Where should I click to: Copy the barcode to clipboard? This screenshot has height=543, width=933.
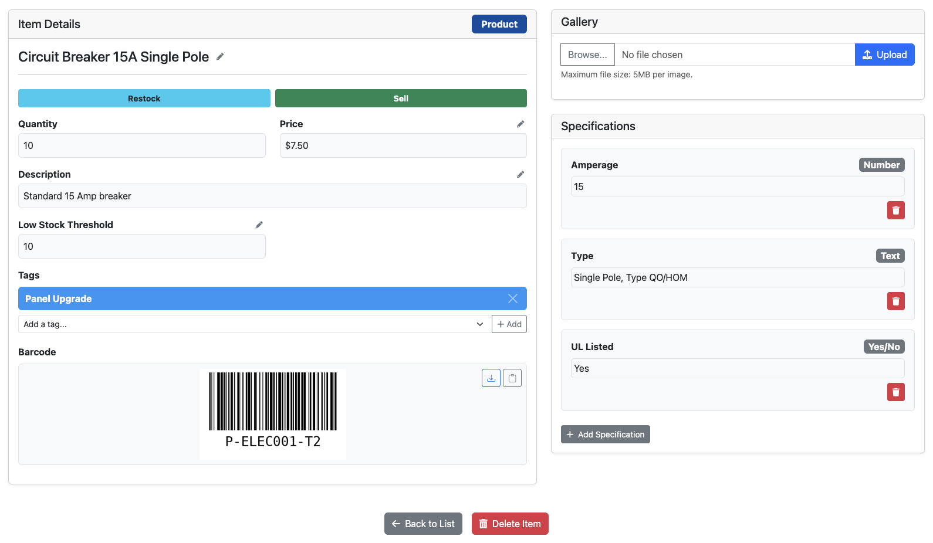click(x=512, y=378)
